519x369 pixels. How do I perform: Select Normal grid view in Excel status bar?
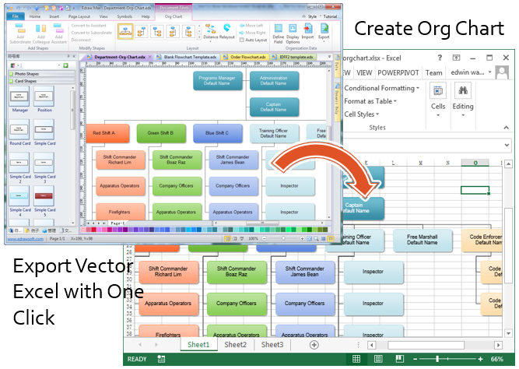click(x=356, y=359)
